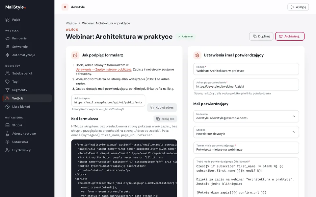
Task: Click the Identyfikator wejścia ent_hustz2mxbrq9 text
Action: click(x=98, y=109)
